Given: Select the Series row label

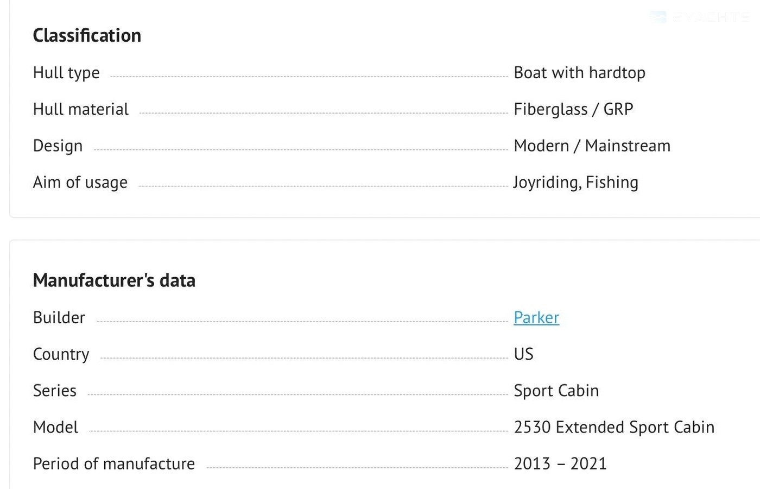Looking at the screenshot, I should coord(55,391).
